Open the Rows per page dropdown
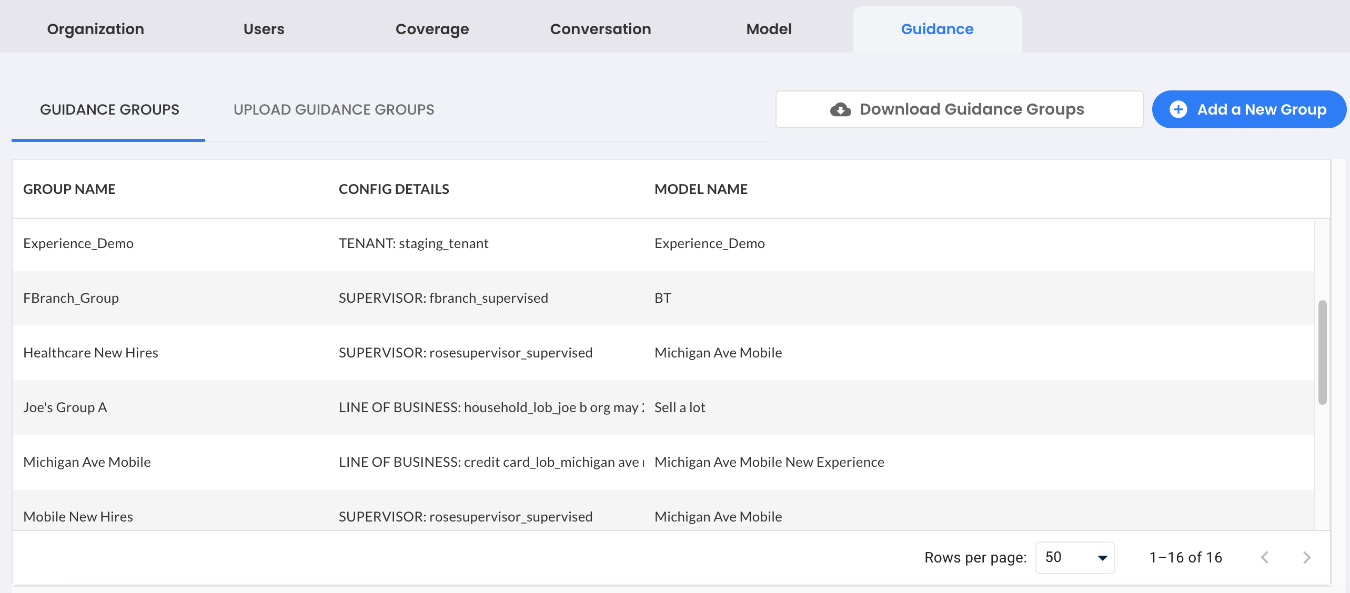This screenshot has width=1350, height=593. 1075,557
